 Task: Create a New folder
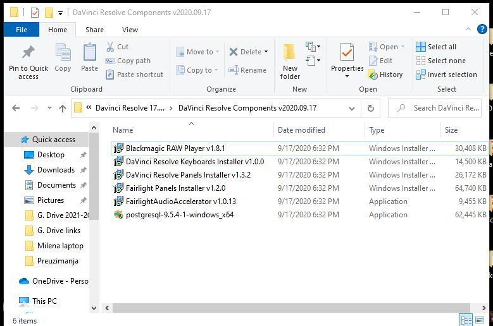[x=290, y=61]
